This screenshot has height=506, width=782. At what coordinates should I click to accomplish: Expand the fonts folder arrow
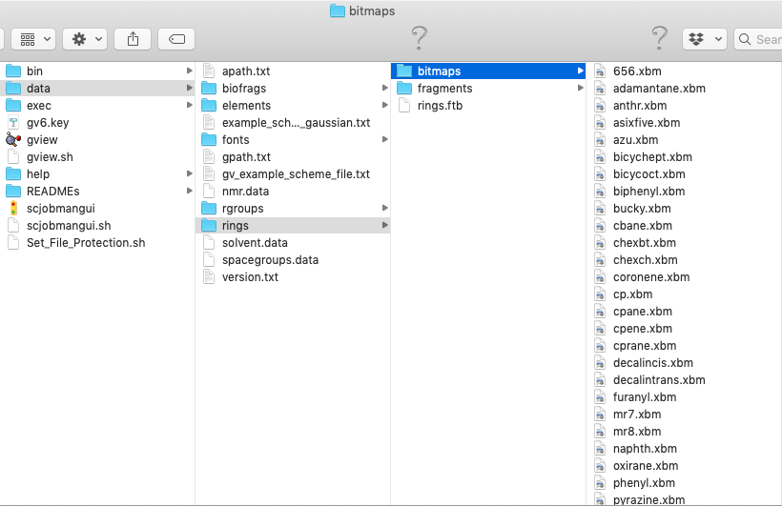(x=385, y=139)
